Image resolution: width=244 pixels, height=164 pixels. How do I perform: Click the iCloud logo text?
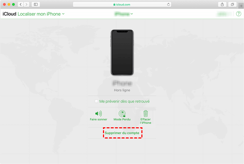[9, 14]
